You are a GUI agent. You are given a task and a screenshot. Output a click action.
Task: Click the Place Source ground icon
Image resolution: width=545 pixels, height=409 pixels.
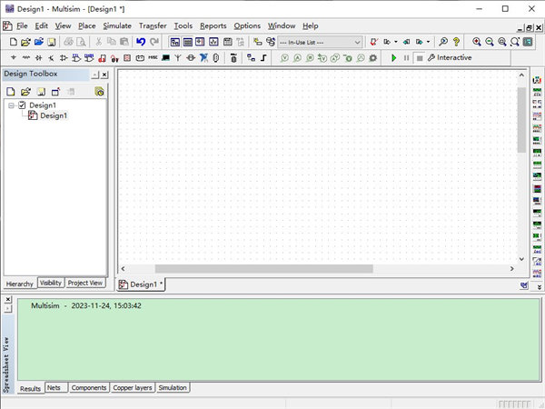click(13, 57)
